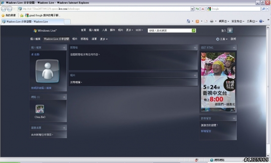Click the Add to Favorites Bar star icon
Viewport: 271px width, 163px height.
(22, 16)
